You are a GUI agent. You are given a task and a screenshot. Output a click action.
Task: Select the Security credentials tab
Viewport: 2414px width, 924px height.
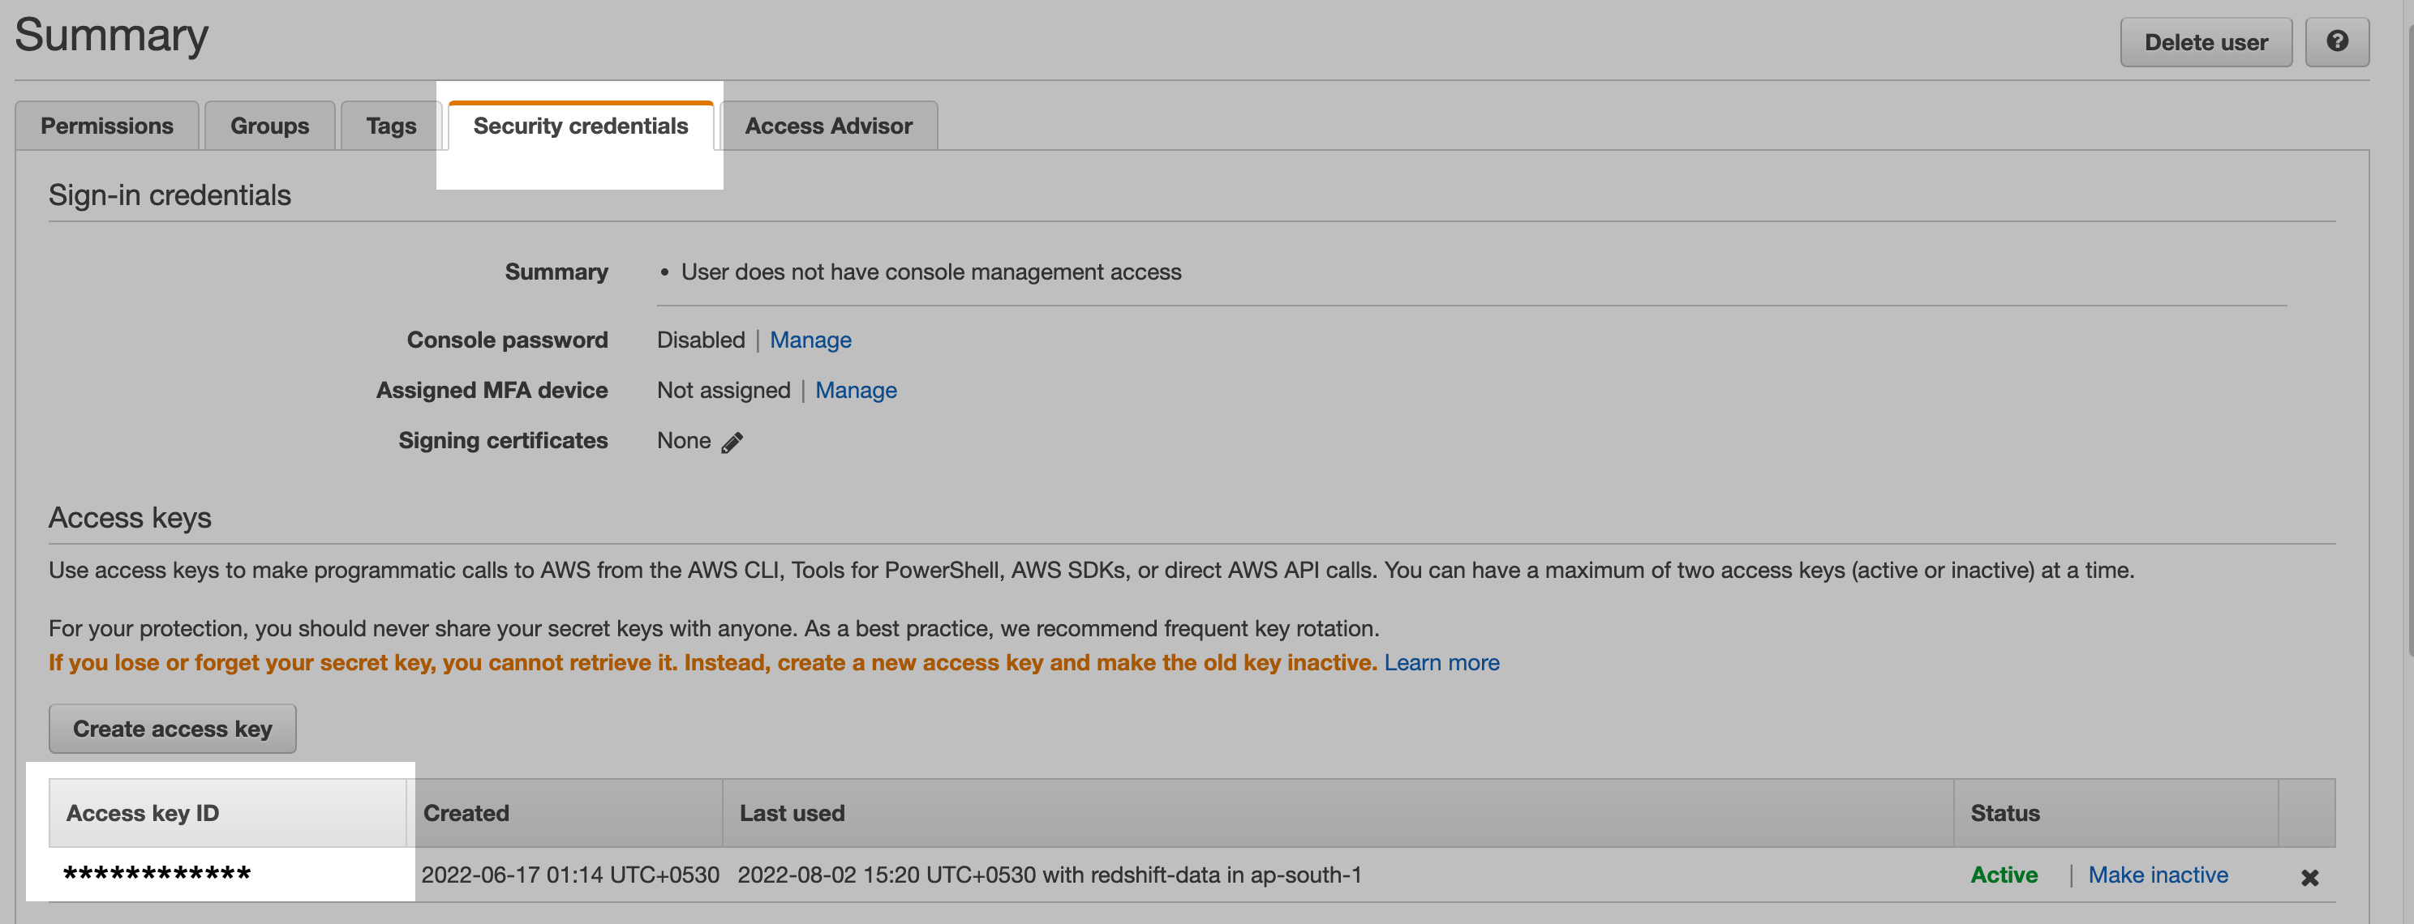pos(580,126)
